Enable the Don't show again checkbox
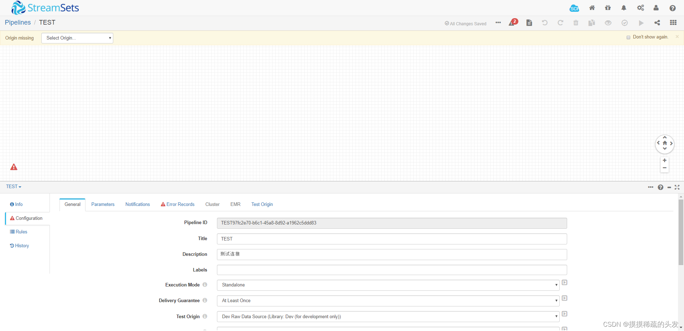This screenshot has width=684, height=331. click(628, 37)
